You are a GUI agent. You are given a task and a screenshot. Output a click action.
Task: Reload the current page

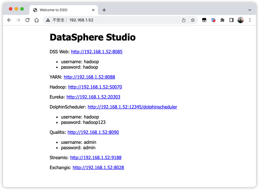tap(27, 20)
